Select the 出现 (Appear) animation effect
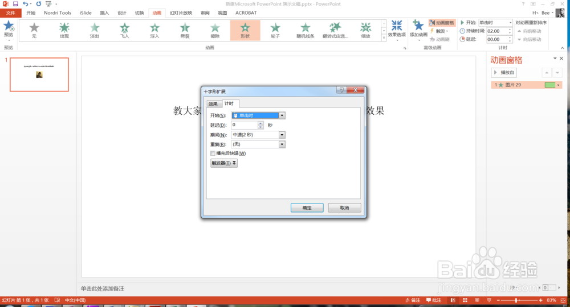This screenshot has height=307, width=570. click(x=64, y=30)
